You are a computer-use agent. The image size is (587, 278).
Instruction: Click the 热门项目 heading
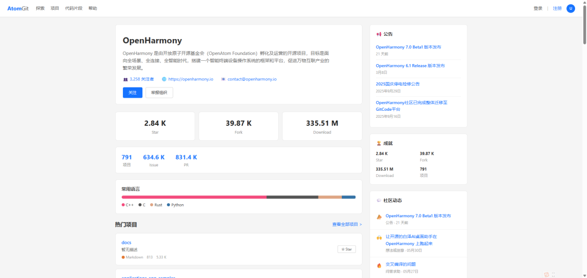tap(126, 224)
